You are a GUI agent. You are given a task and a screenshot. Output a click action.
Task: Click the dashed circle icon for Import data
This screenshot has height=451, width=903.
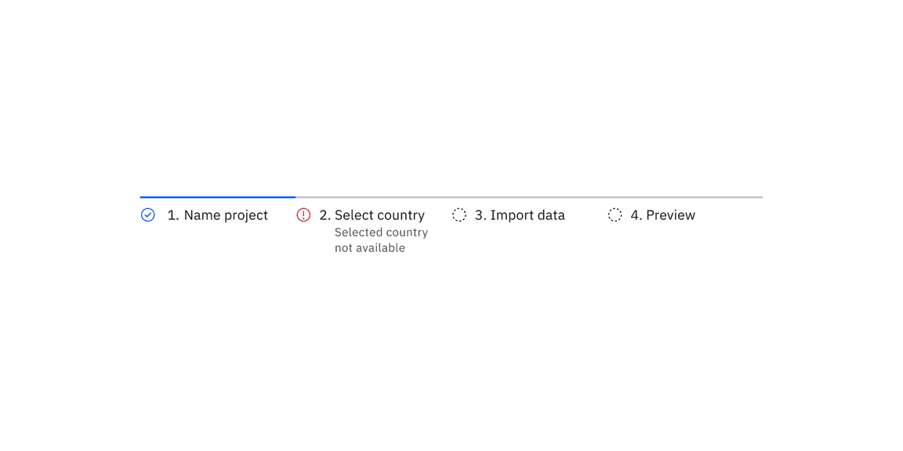(459, 215)
